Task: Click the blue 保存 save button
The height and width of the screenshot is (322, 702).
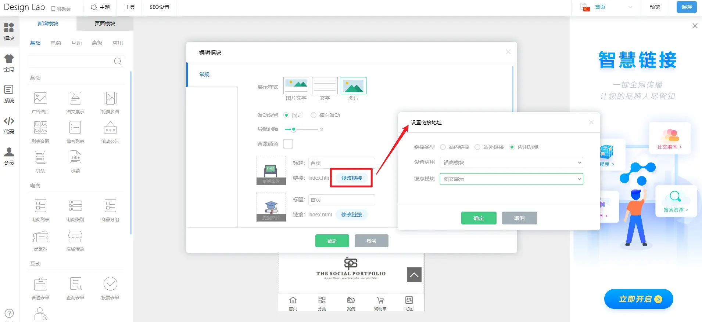Action: [x=686, y=7]
